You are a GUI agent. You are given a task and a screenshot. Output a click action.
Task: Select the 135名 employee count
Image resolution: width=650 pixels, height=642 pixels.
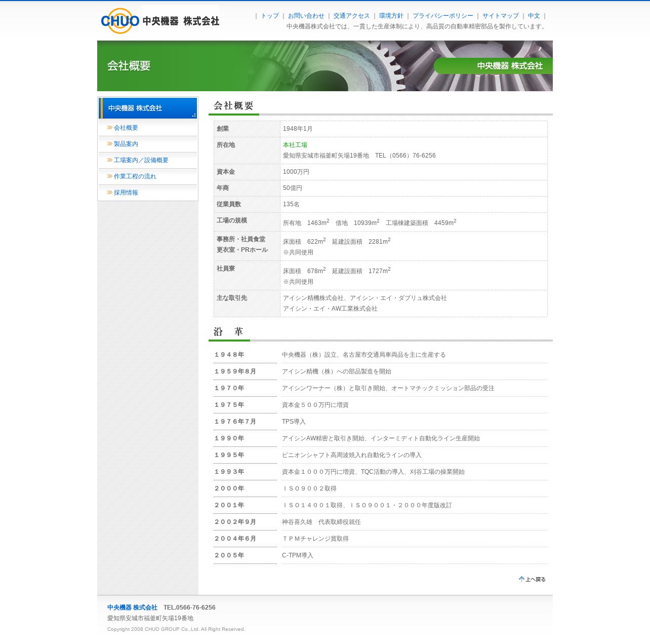coord(291,204)
